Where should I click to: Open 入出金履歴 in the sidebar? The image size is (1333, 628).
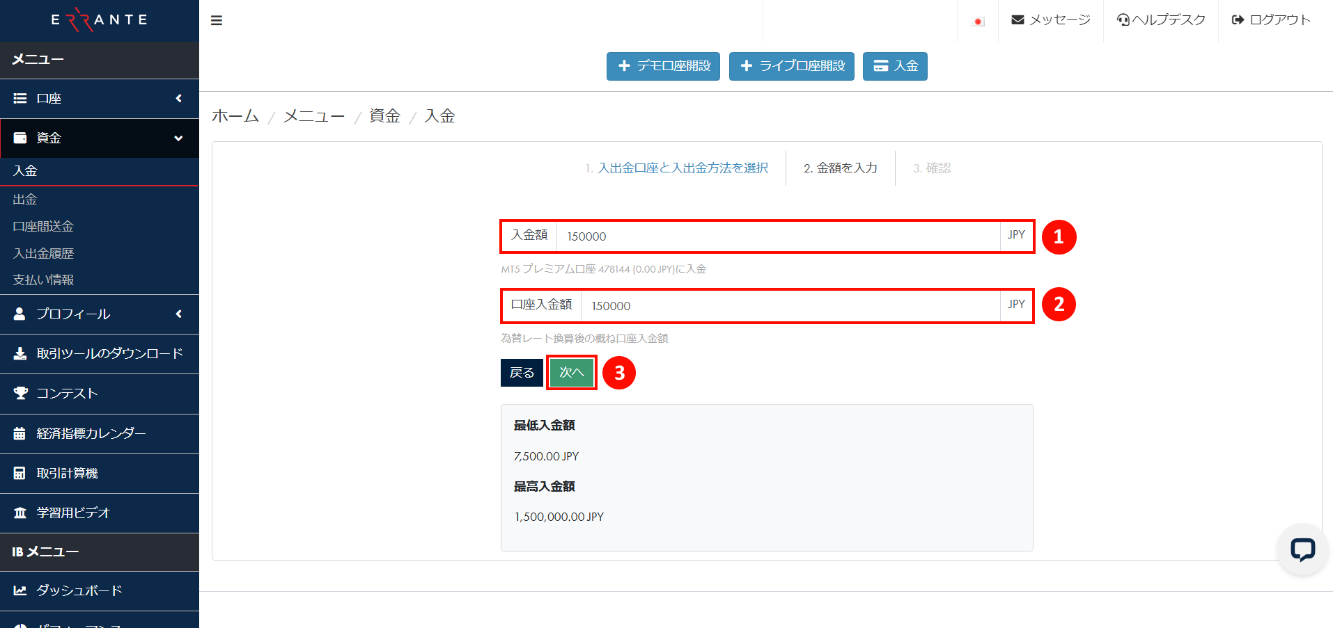point(42,252)
